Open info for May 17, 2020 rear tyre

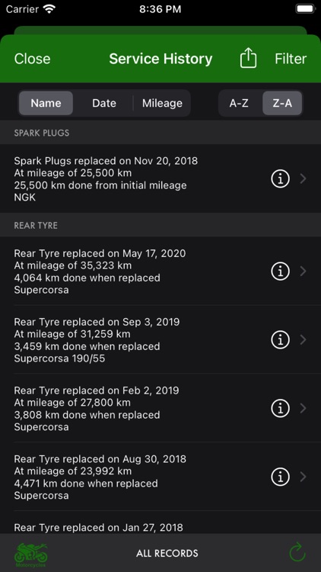(280, 272)
